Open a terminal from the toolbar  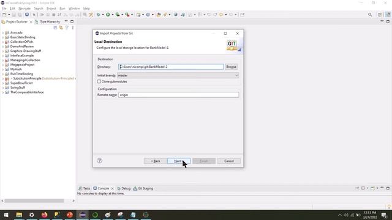27,15
